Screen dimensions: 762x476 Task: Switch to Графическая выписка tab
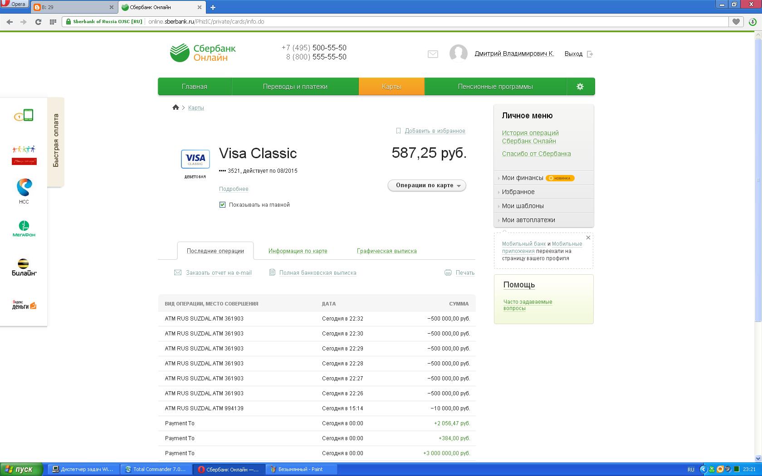click(x=387, y=251)
